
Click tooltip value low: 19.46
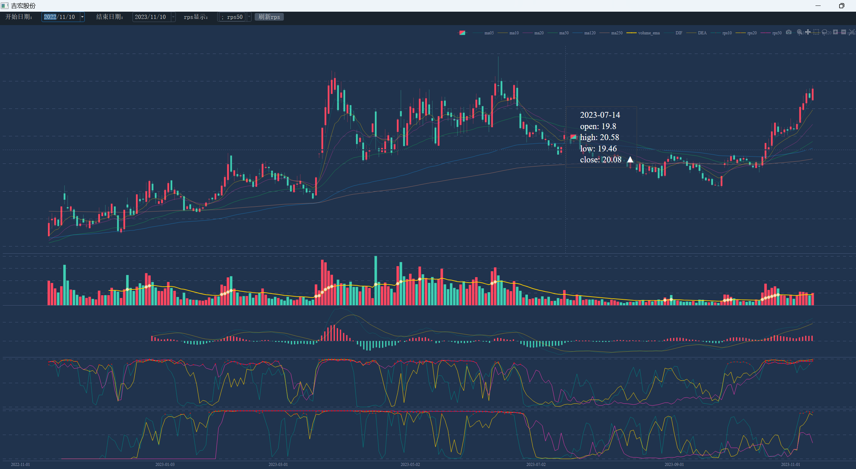tap(598, 149)
